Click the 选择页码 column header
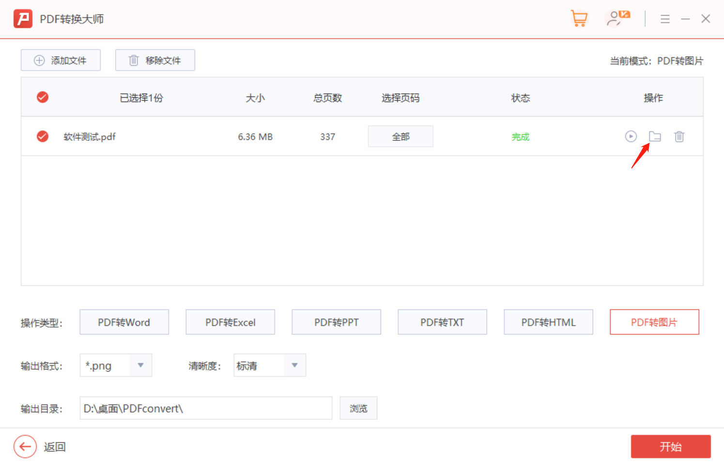This screenshot has width=724, height=463. click(401, 98)
